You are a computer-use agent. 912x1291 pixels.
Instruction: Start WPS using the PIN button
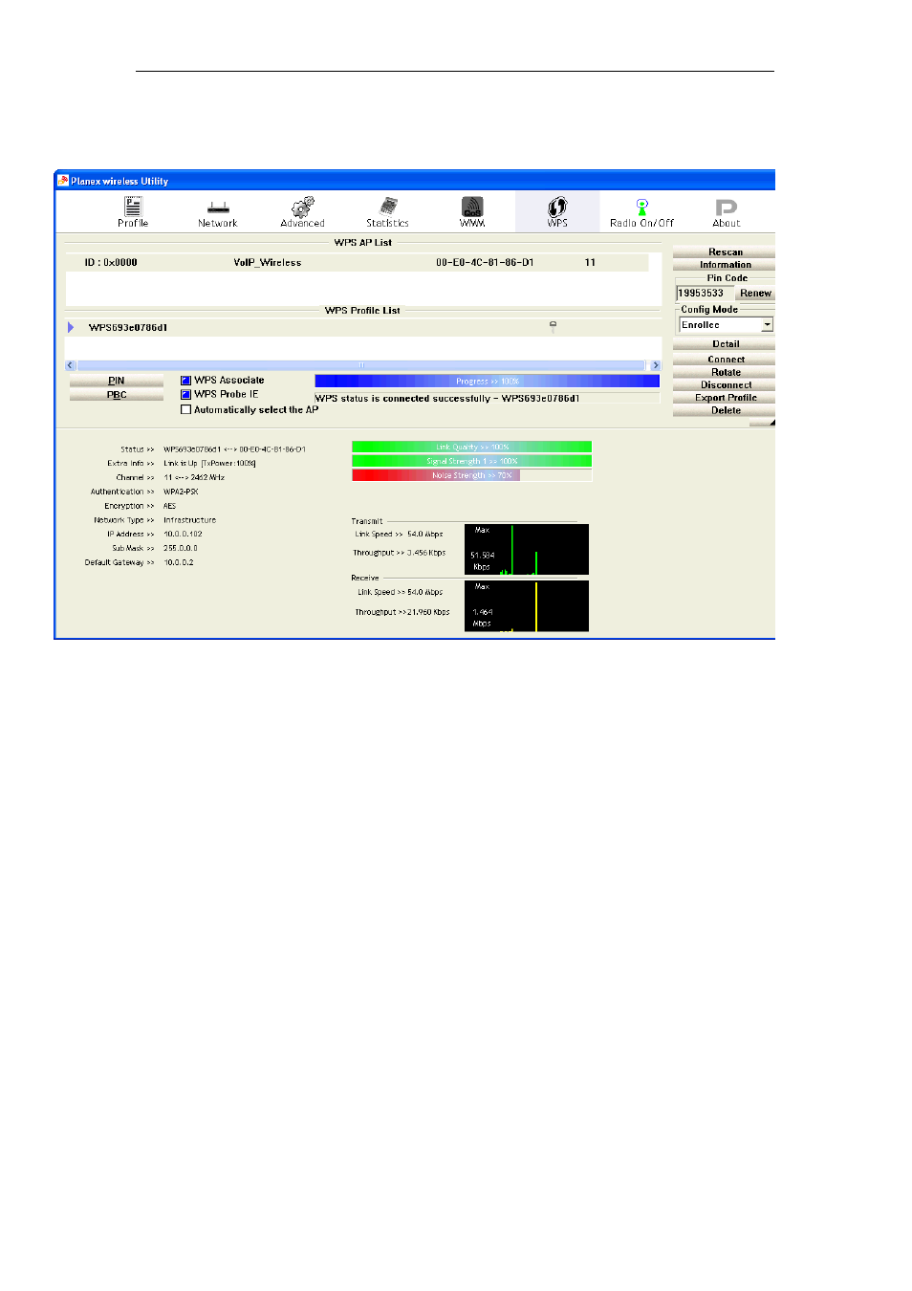tap(117, 381)
